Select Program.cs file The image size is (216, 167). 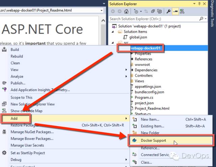[144, 98]
